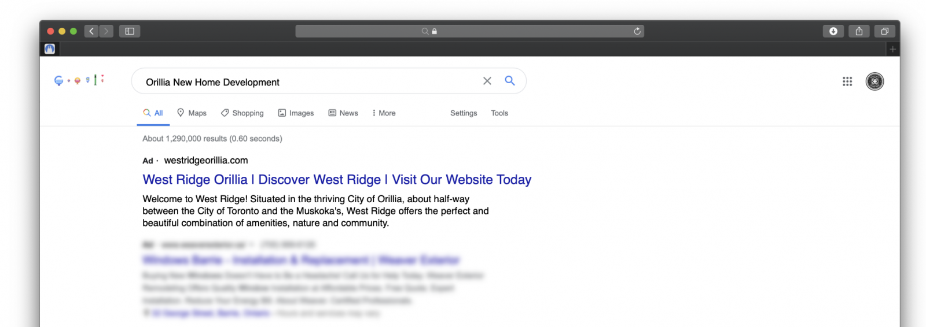Image resolution: width=926 pixels, height=327 pixels.
Task: Click the Share icon in toolbar
Action: [x=859, y=31]
